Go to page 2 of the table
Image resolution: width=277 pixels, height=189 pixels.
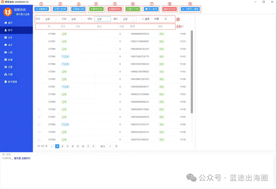[62, 146]
